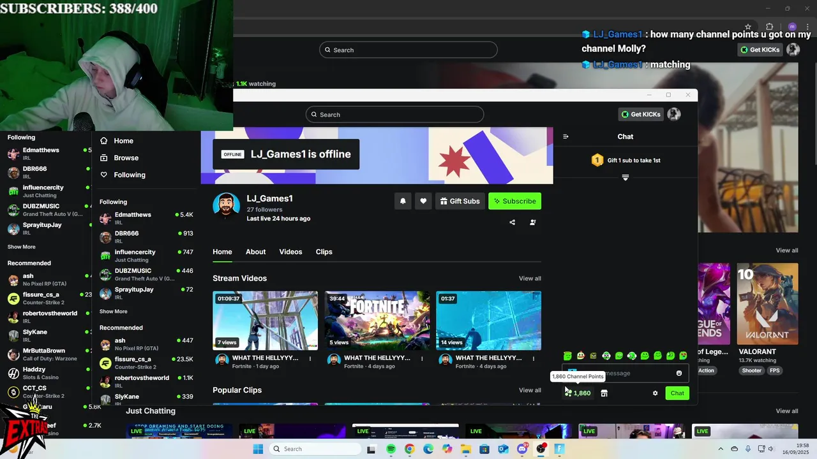The image size is (817, 459).
Task: Open SprayitupJay channel with 72 viewers
Action: pos(146,293)
